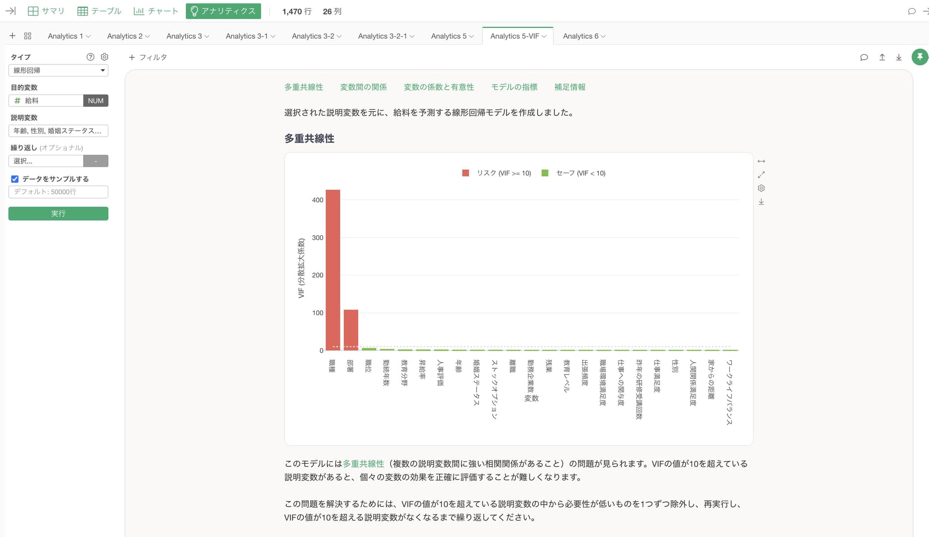Expand the Analytics 6 tab dropdown chevron
Image resolution: width=929 pixels, height=537 pixels.
603,36
